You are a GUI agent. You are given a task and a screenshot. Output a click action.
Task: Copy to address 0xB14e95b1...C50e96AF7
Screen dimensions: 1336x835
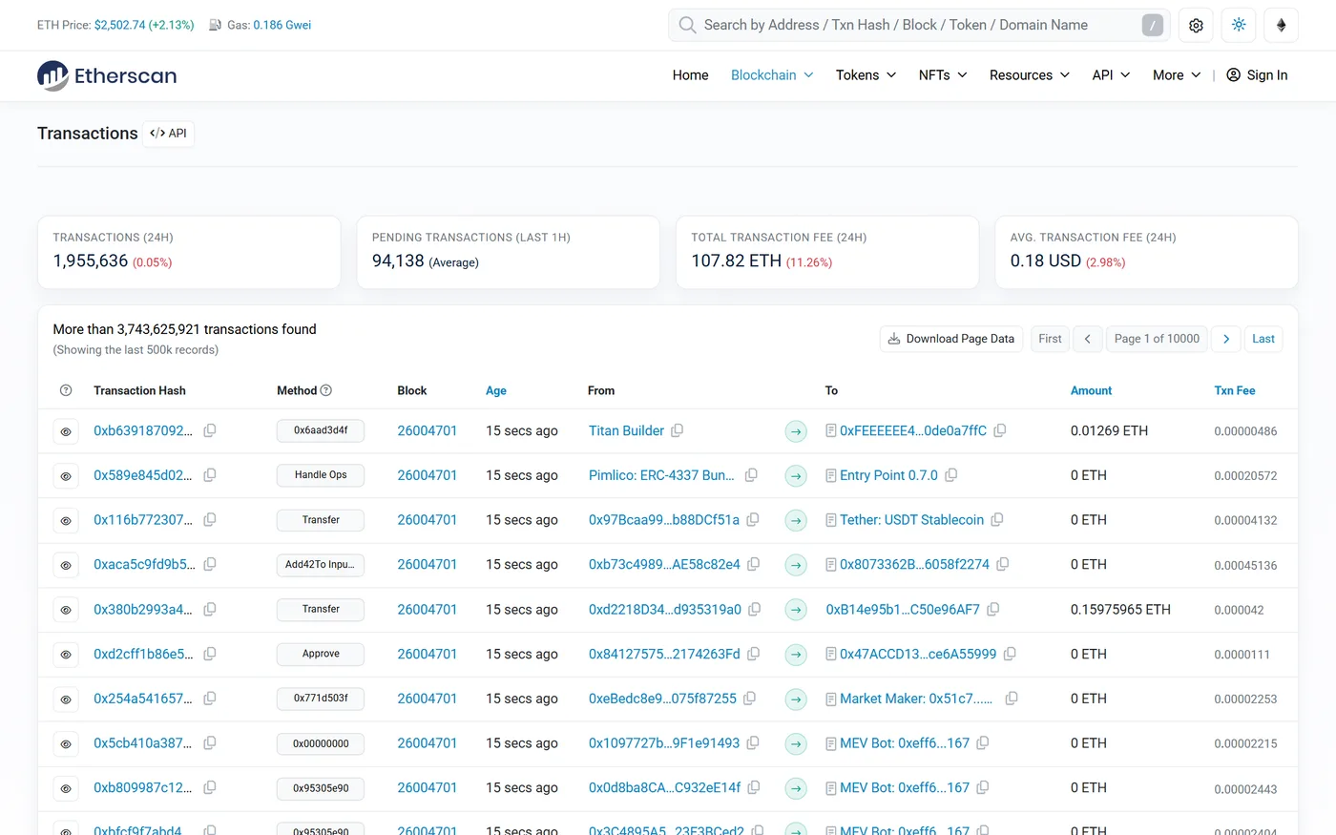pyautogui.click(x=993, y=609)
